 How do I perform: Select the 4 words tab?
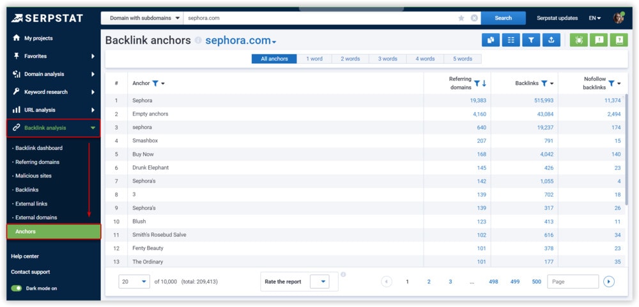425,59
